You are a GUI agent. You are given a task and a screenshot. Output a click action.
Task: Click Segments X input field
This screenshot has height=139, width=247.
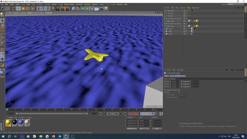(x=195, y=81)
